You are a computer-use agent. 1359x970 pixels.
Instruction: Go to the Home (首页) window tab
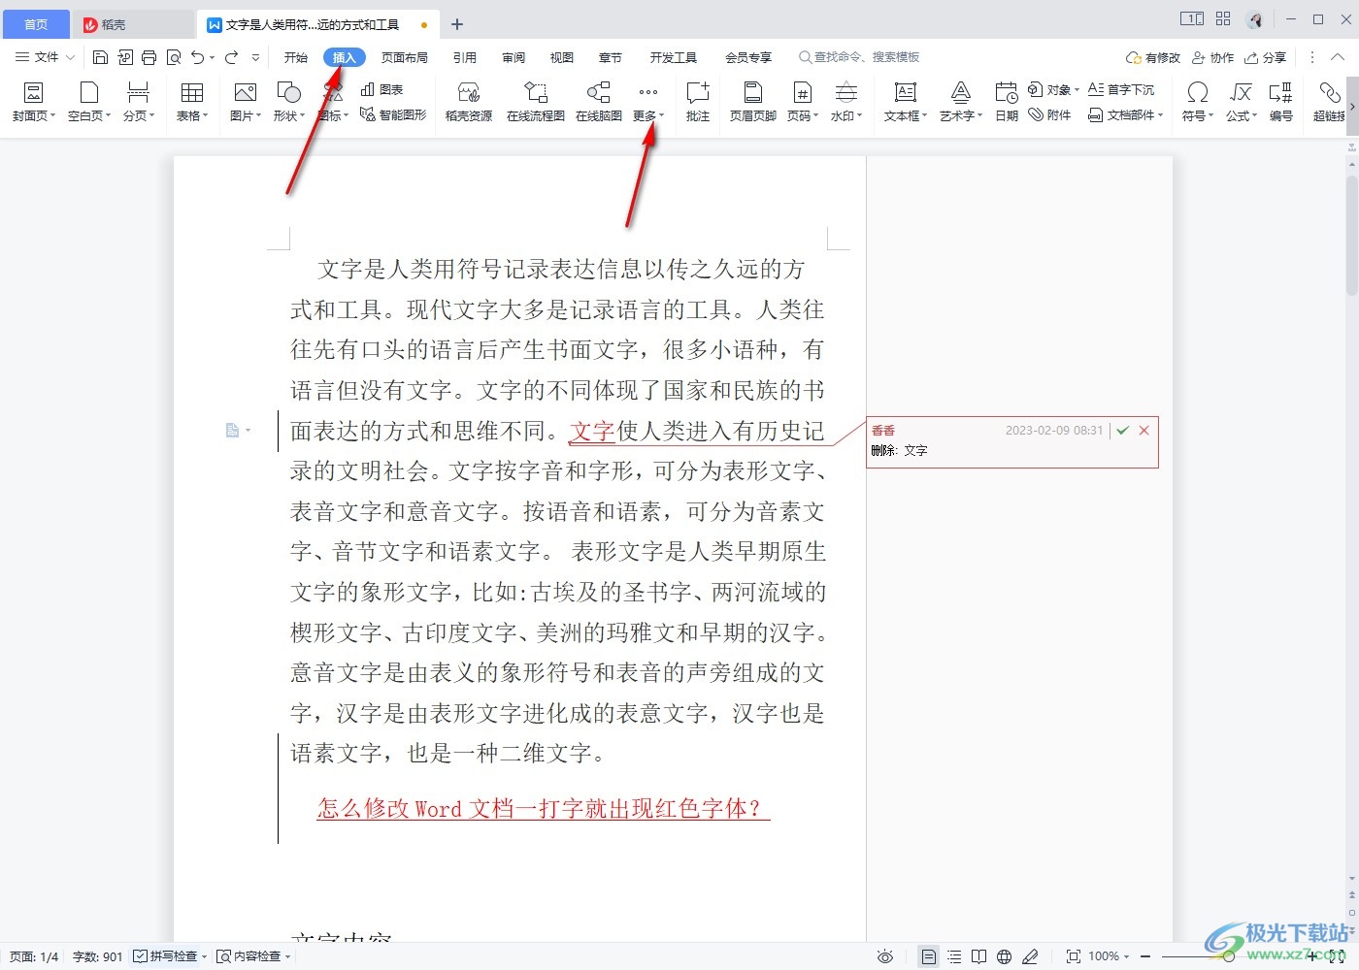point(36,24)
